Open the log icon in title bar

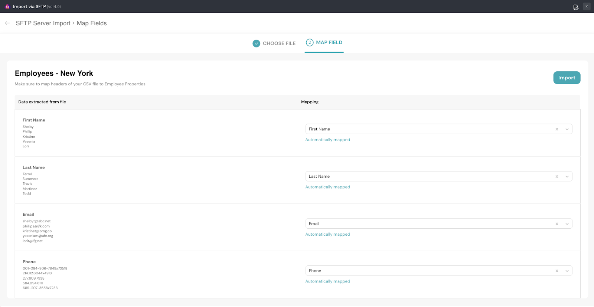(x=576, y=7)
